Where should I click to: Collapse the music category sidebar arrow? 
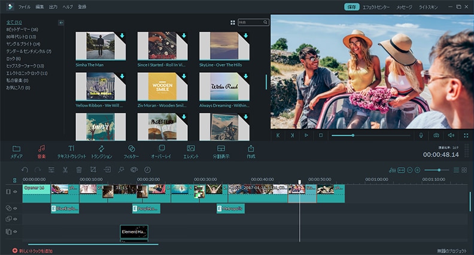[x=61, y=23]
